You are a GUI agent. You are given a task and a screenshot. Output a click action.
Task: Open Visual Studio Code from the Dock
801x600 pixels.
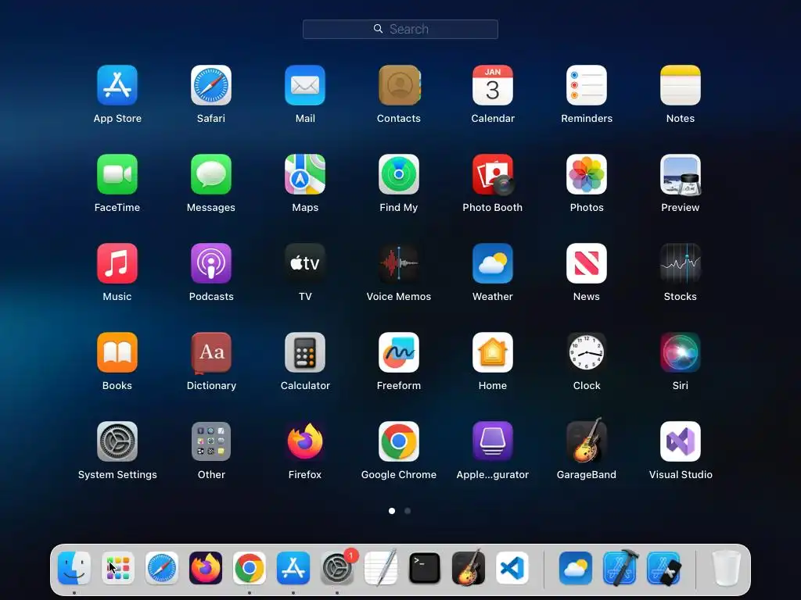pyautogui.click(x=512, y=568)
